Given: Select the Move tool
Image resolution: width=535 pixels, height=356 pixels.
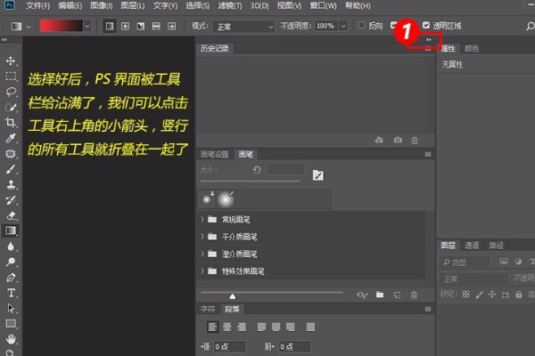Looking at the screenshot, I should [x=11, y=61].
